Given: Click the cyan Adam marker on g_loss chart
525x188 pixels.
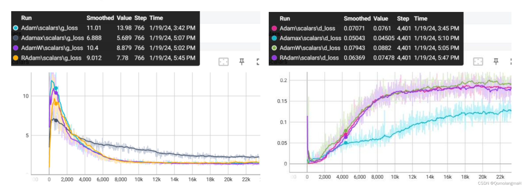Looking at the screenshot, I should (56, 88).
